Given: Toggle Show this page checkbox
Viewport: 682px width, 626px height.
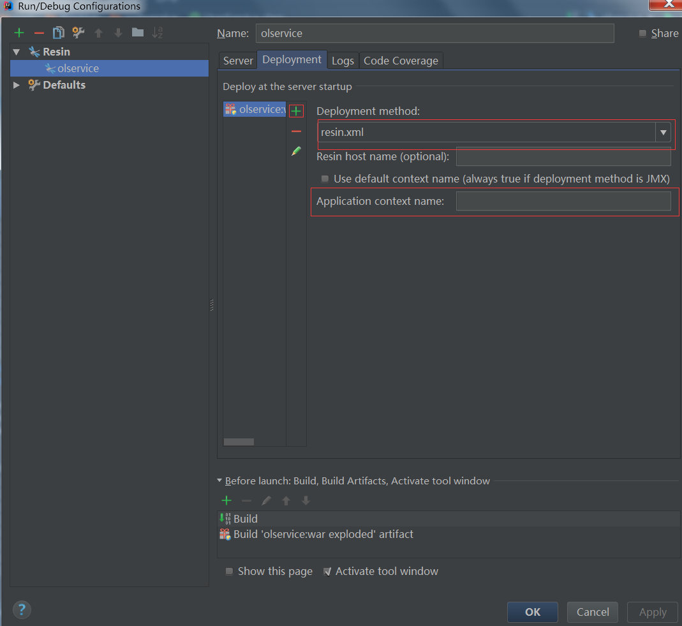Looking at the screenshot, I should point(229,571).
